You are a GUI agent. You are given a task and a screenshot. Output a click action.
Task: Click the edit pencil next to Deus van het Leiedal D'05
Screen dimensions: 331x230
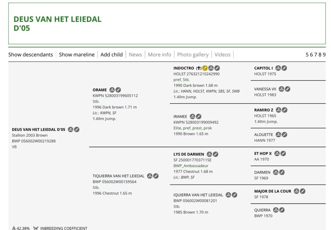coord(77,130)
